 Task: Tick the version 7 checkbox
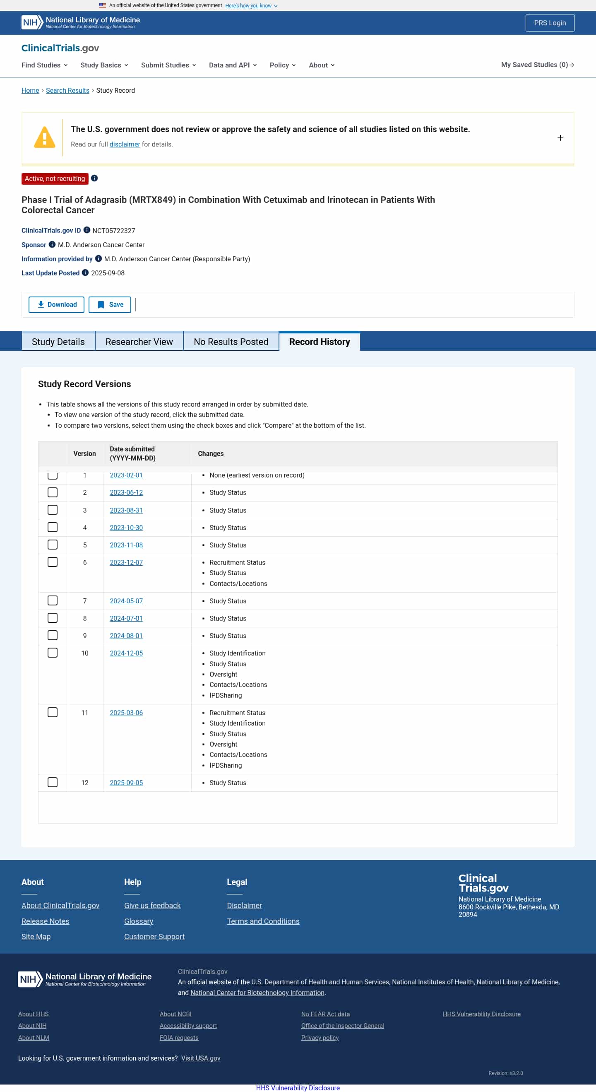53,601
